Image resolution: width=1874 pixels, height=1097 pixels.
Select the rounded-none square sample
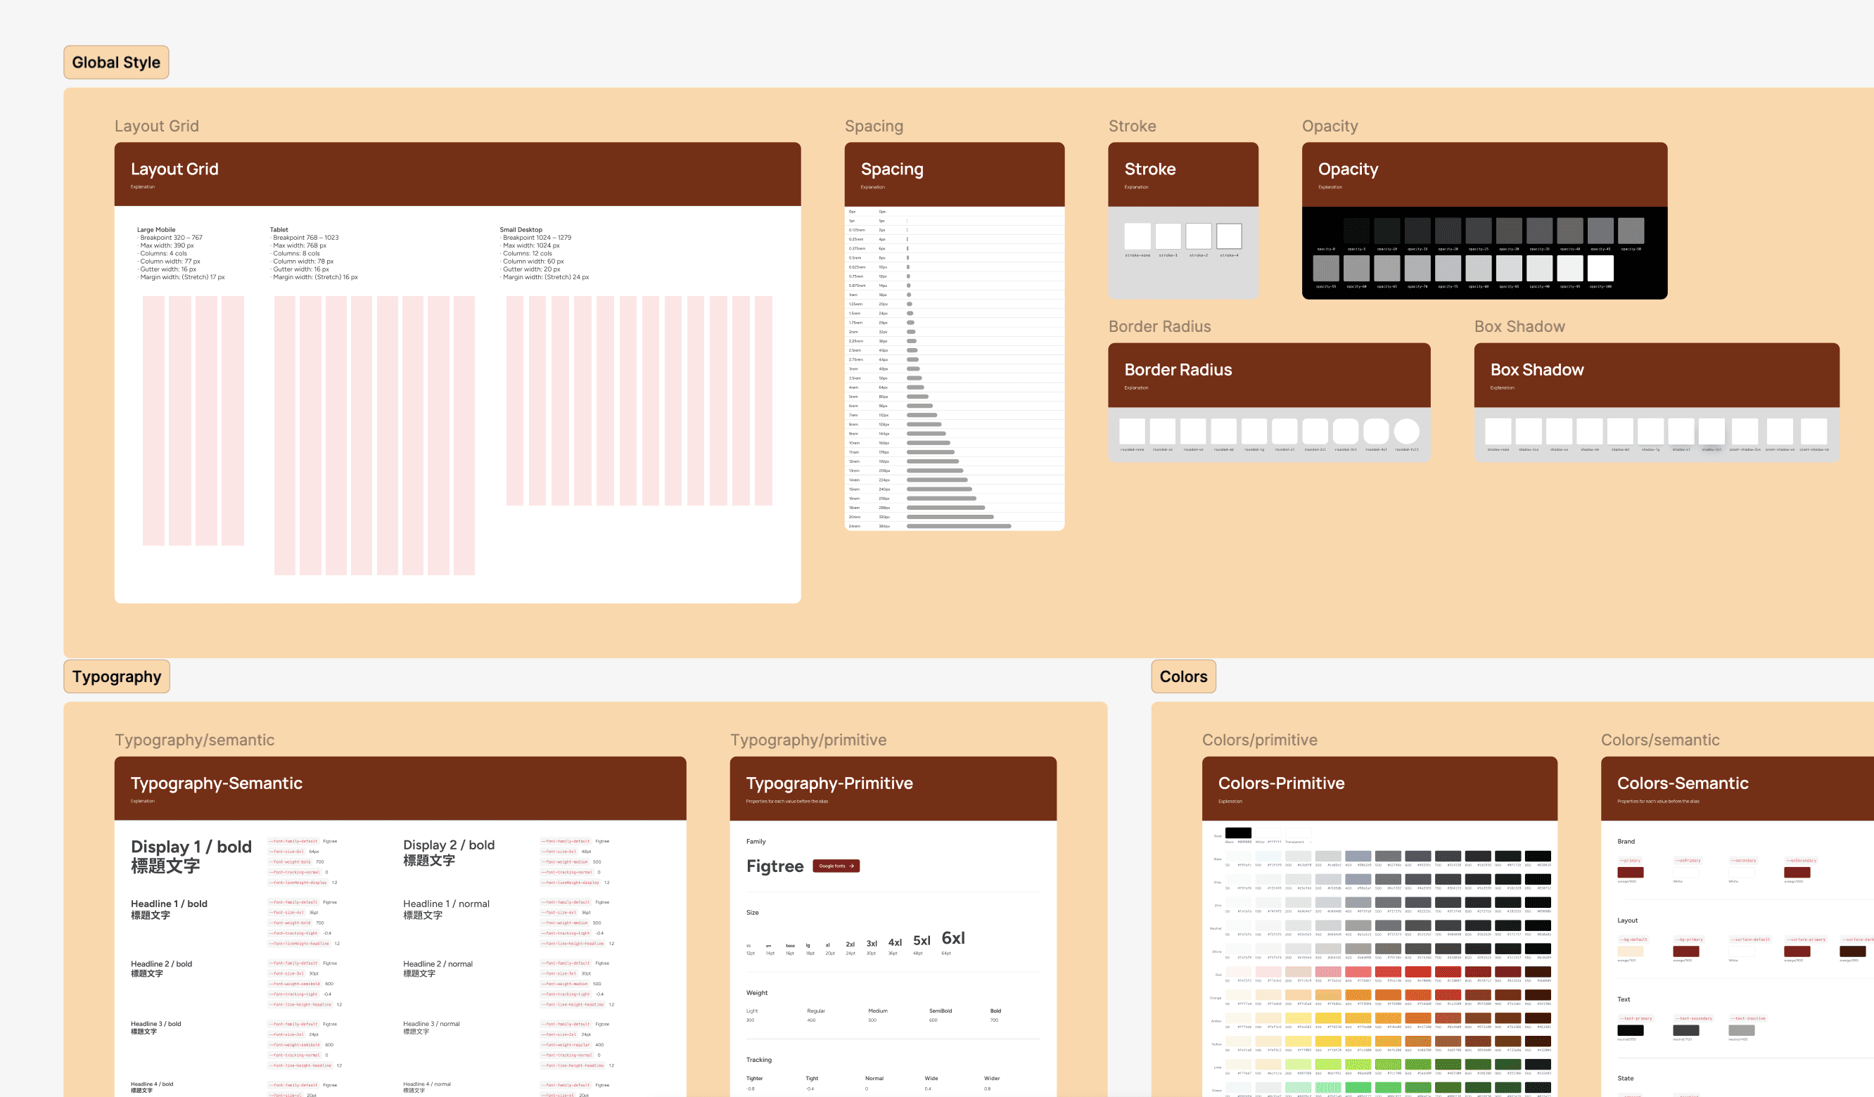click(x=1132, y=431)
